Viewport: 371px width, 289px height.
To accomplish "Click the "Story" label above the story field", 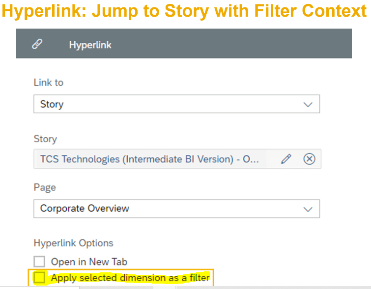I will click(x=45, y=139).
